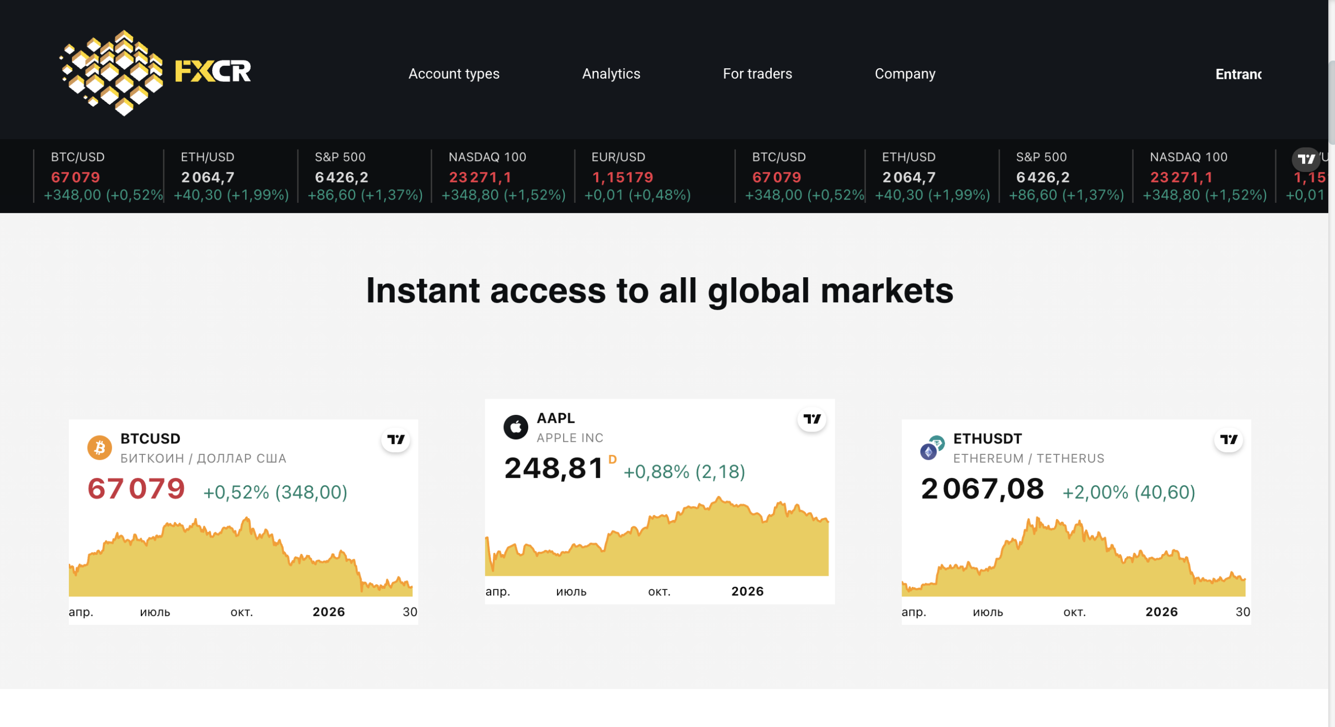
Task: Open first NASDAQ 100 ticker item
Action: click(x=503, y=176)
